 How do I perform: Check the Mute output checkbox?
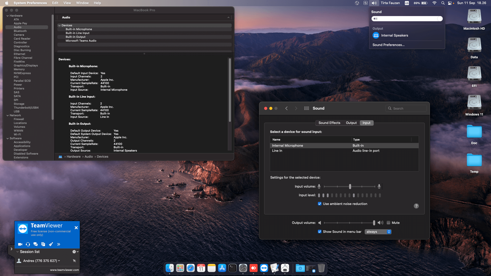[x=388, y=223]
